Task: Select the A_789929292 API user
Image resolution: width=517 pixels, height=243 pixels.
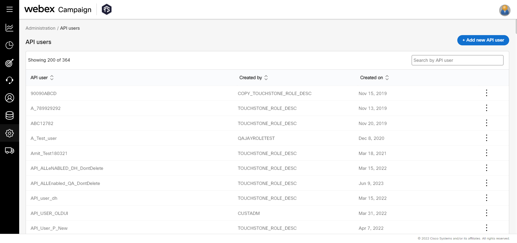Action: [x=46, y=108]
